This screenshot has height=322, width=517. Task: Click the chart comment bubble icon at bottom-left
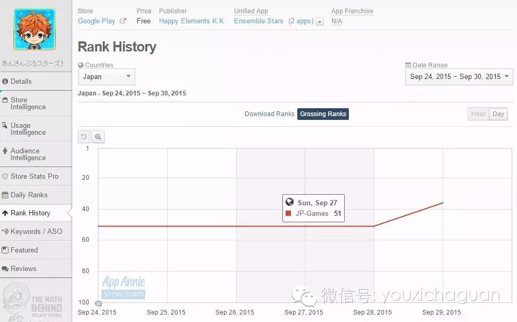(x=98, y=303)
